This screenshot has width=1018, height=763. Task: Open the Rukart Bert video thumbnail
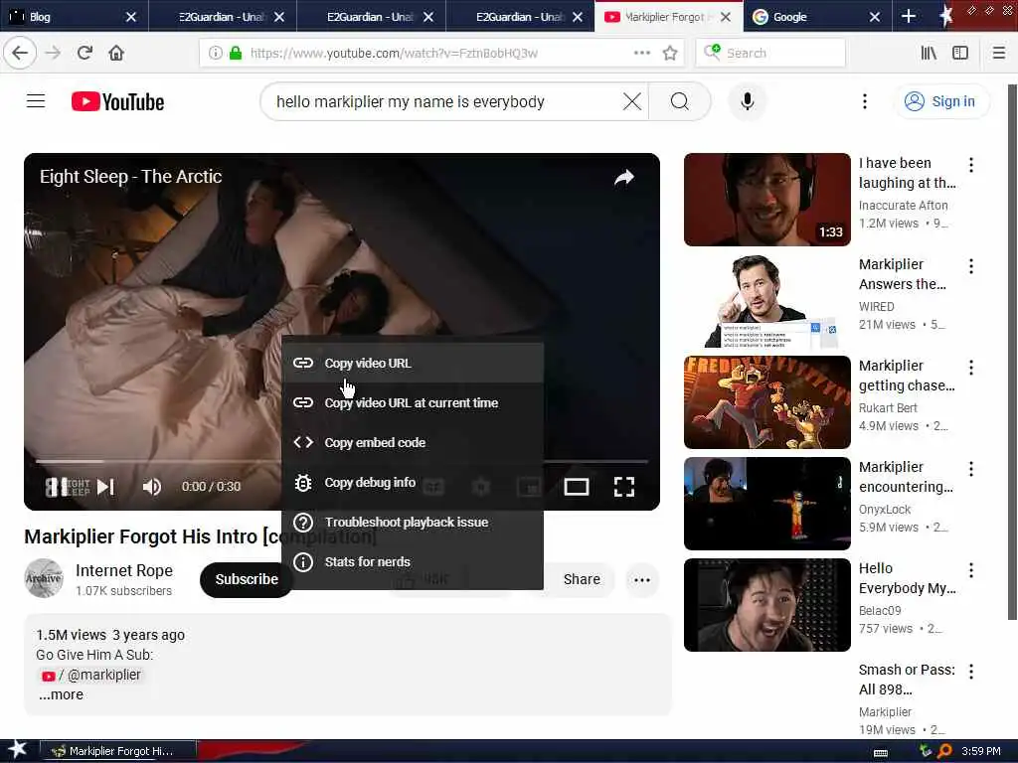coord(766,402)
